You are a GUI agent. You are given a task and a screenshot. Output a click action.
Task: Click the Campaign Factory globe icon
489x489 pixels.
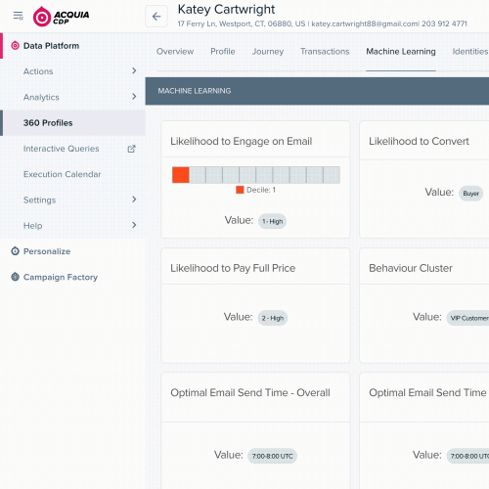15,277
